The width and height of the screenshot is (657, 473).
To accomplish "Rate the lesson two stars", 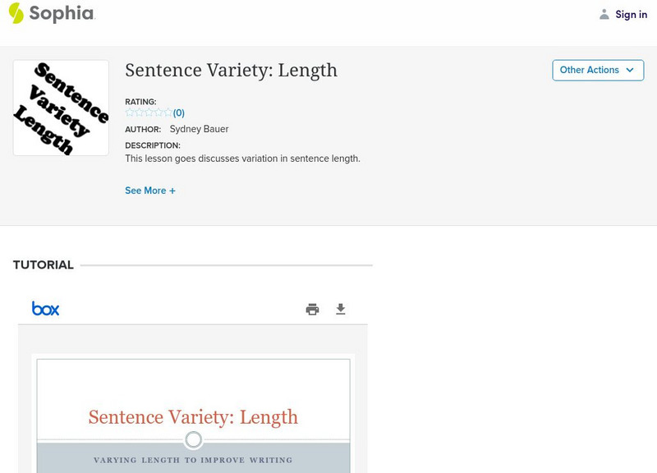I will 139,113.
